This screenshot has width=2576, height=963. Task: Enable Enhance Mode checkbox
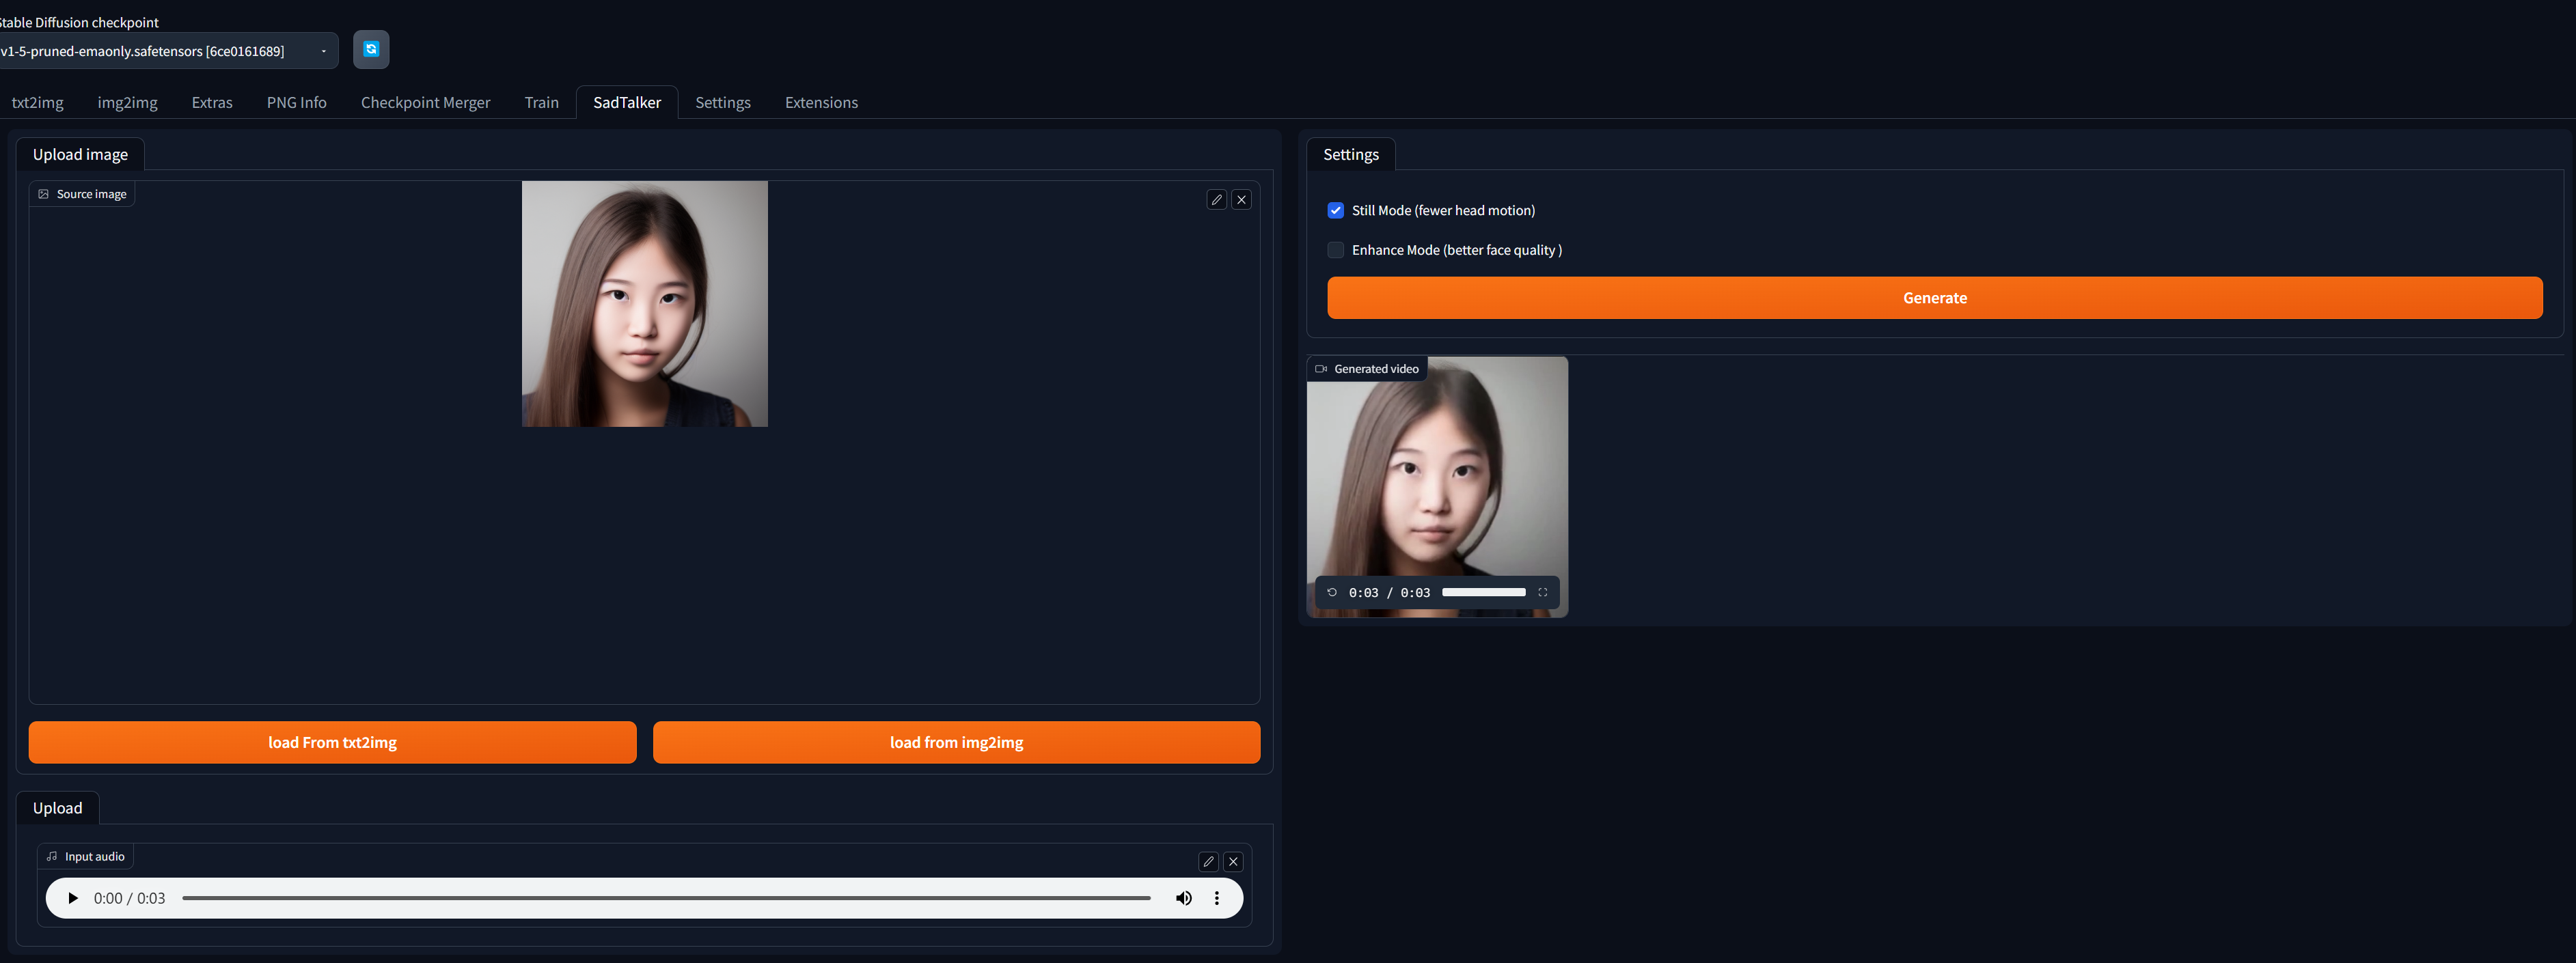[1335, 250]
